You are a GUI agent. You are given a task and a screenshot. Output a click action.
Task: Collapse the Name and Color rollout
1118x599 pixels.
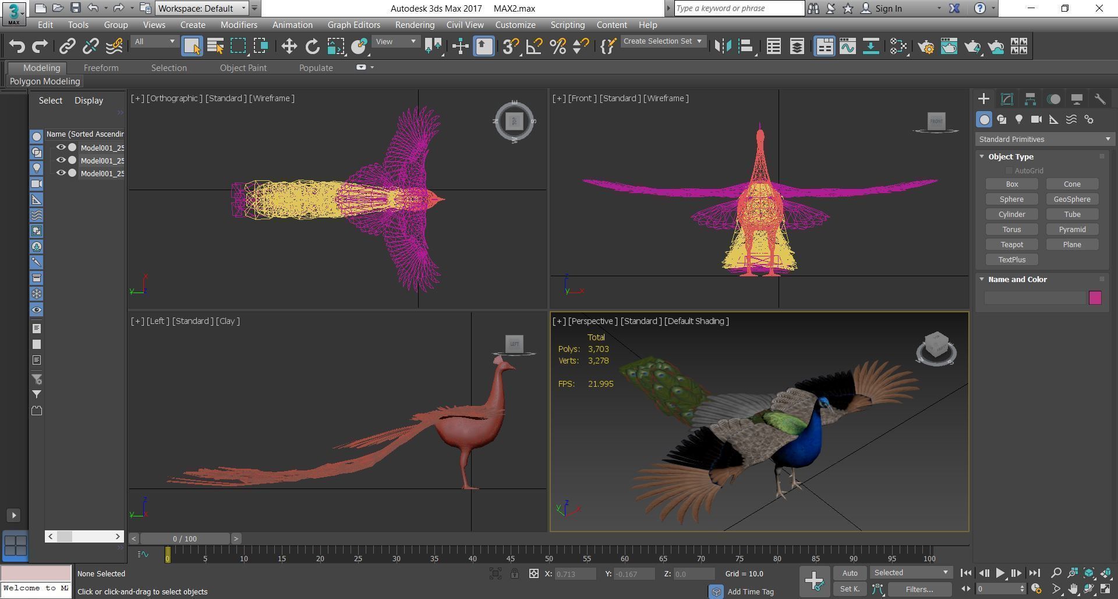point(982,279)
